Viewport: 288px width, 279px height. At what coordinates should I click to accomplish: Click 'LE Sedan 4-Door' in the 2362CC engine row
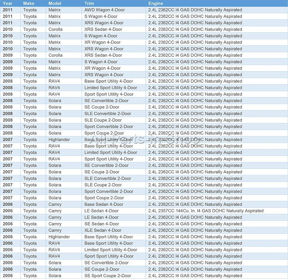[x=101, y=217]
